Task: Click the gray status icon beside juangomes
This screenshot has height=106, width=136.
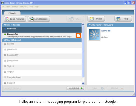Action: click(x=5, y=61)
